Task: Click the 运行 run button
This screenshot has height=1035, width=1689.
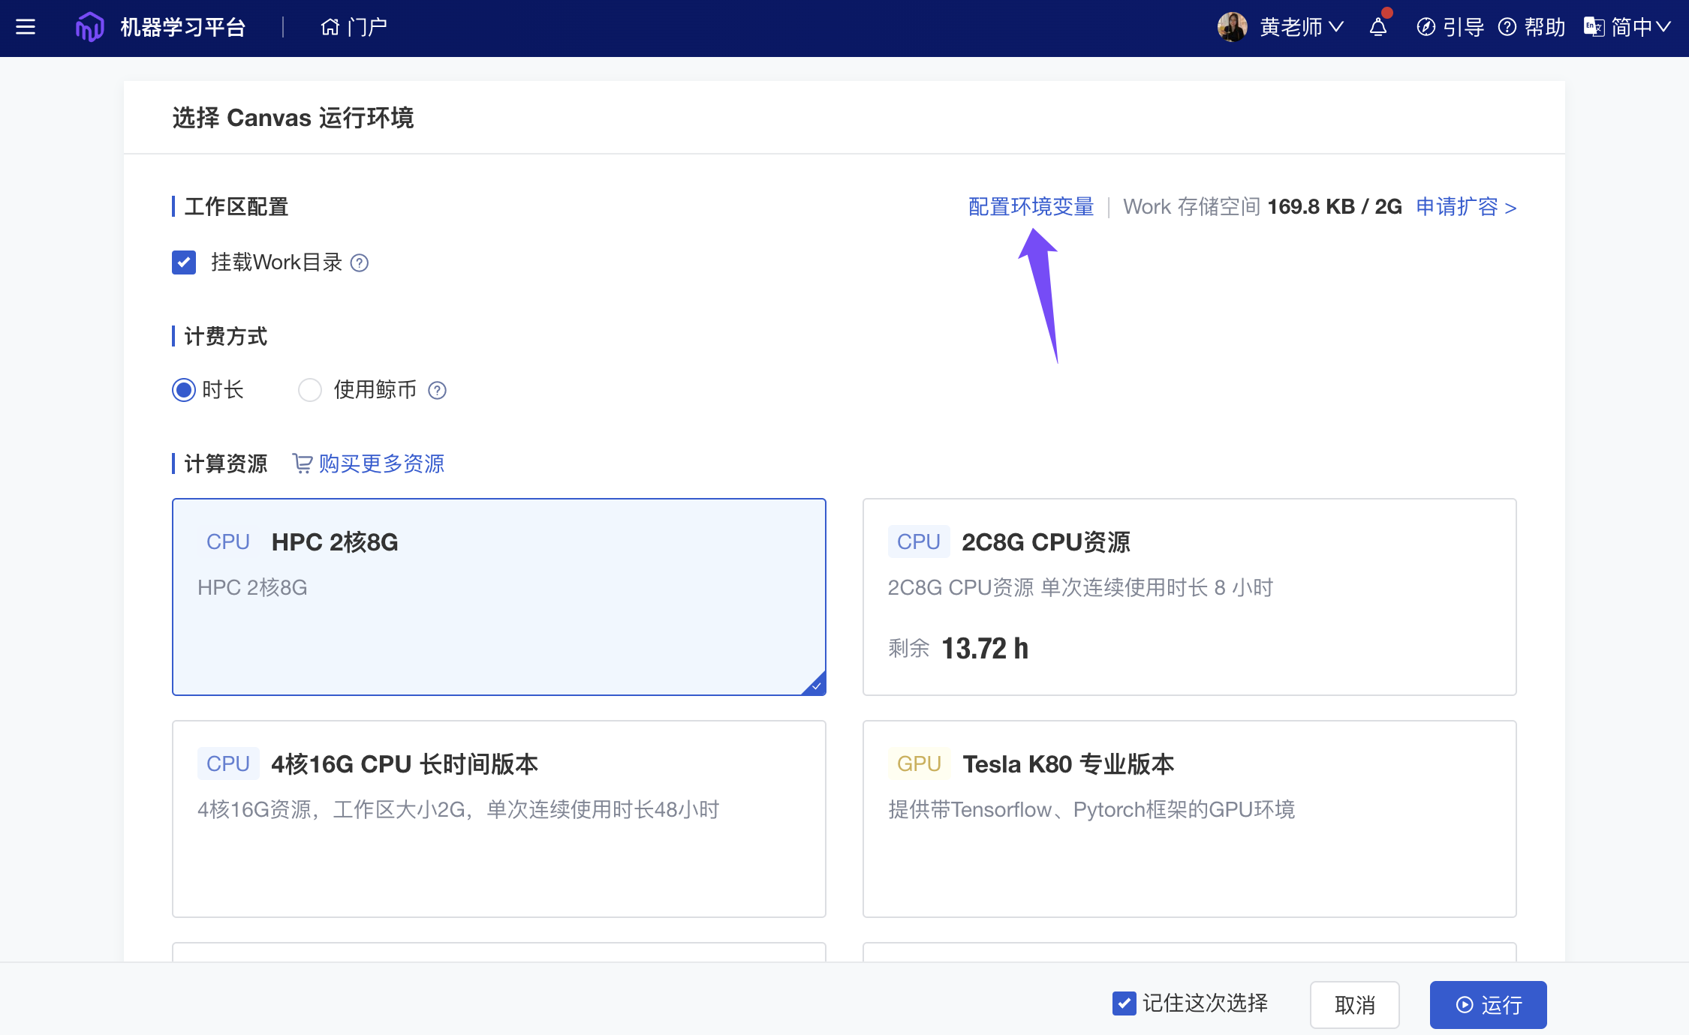Action: point(1488,1005)
